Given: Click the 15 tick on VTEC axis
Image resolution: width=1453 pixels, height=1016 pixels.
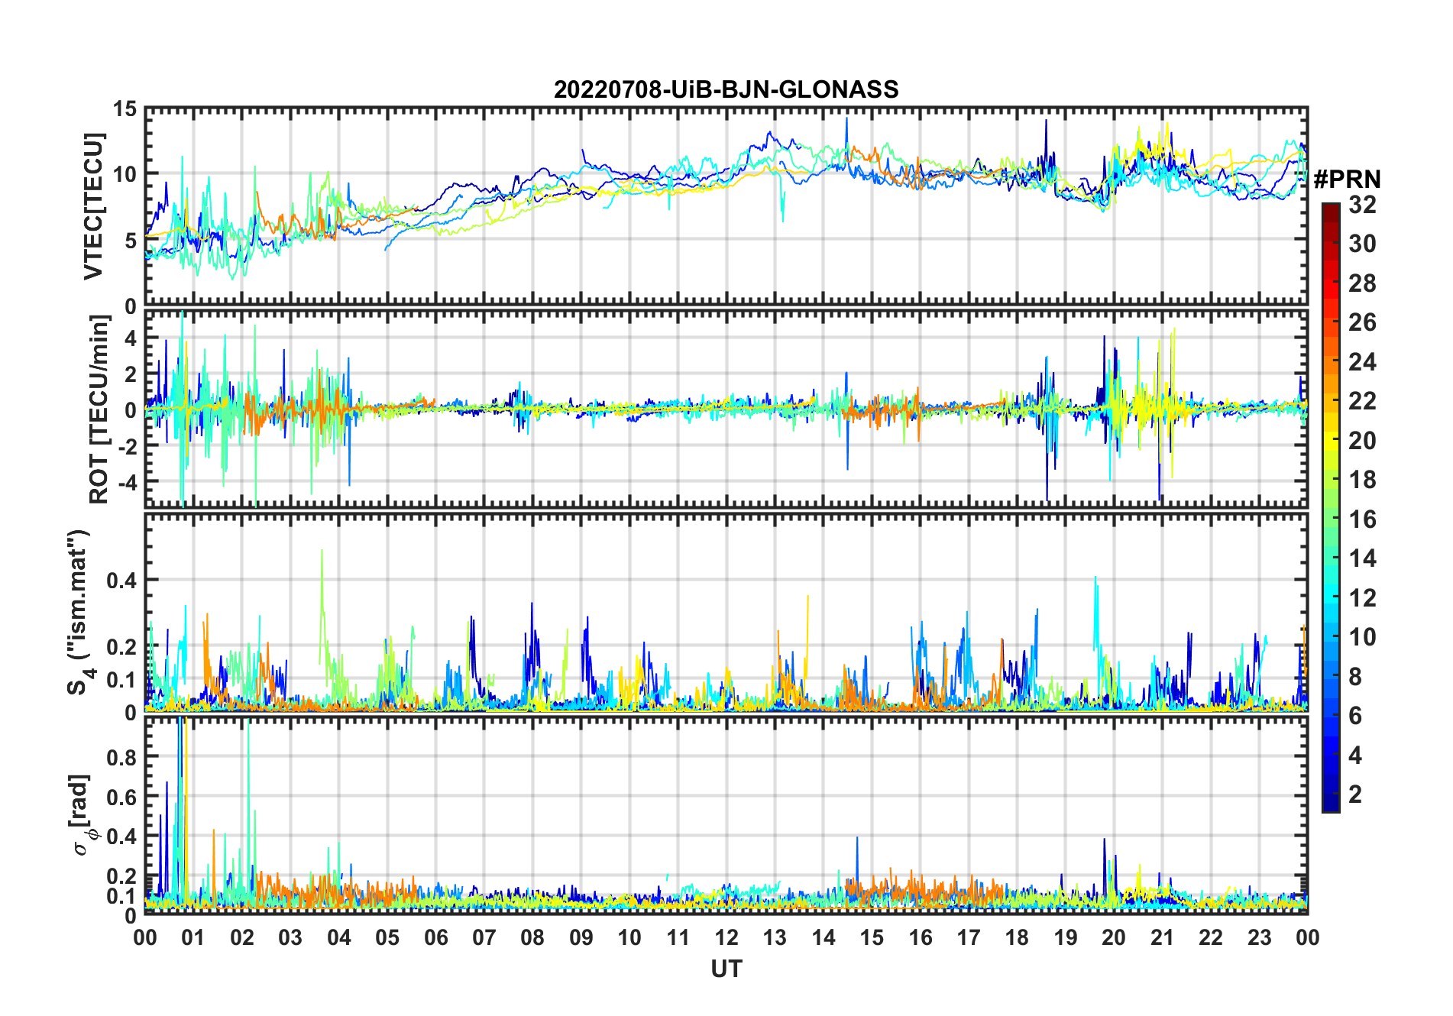Looking at the screenshot, I should [125, 110].
